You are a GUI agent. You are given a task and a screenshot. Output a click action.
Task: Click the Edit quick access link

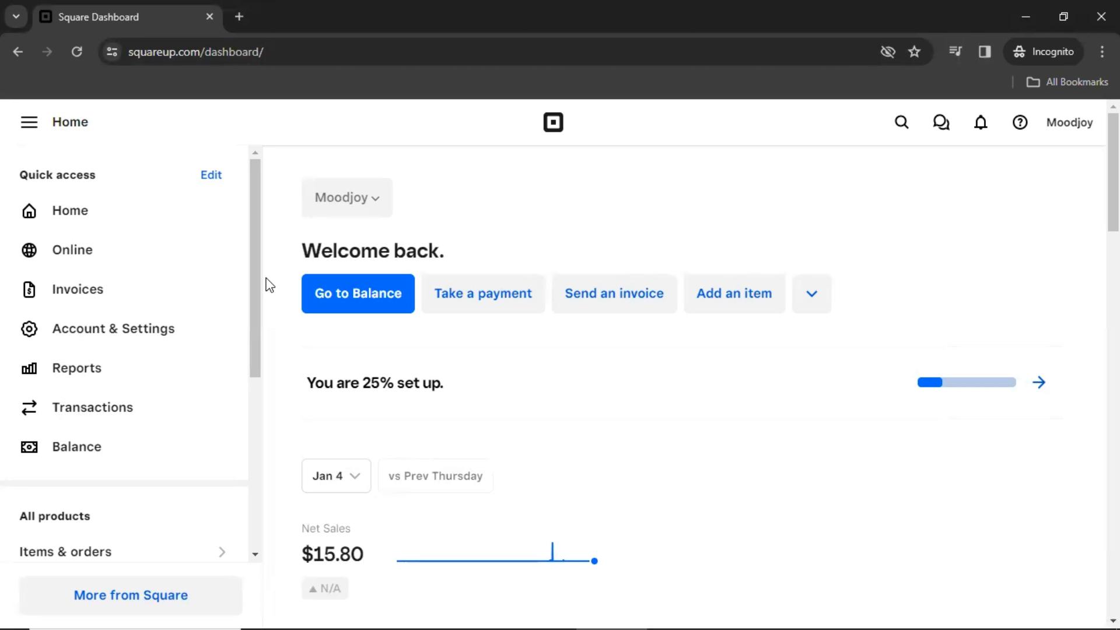[211, 174]
